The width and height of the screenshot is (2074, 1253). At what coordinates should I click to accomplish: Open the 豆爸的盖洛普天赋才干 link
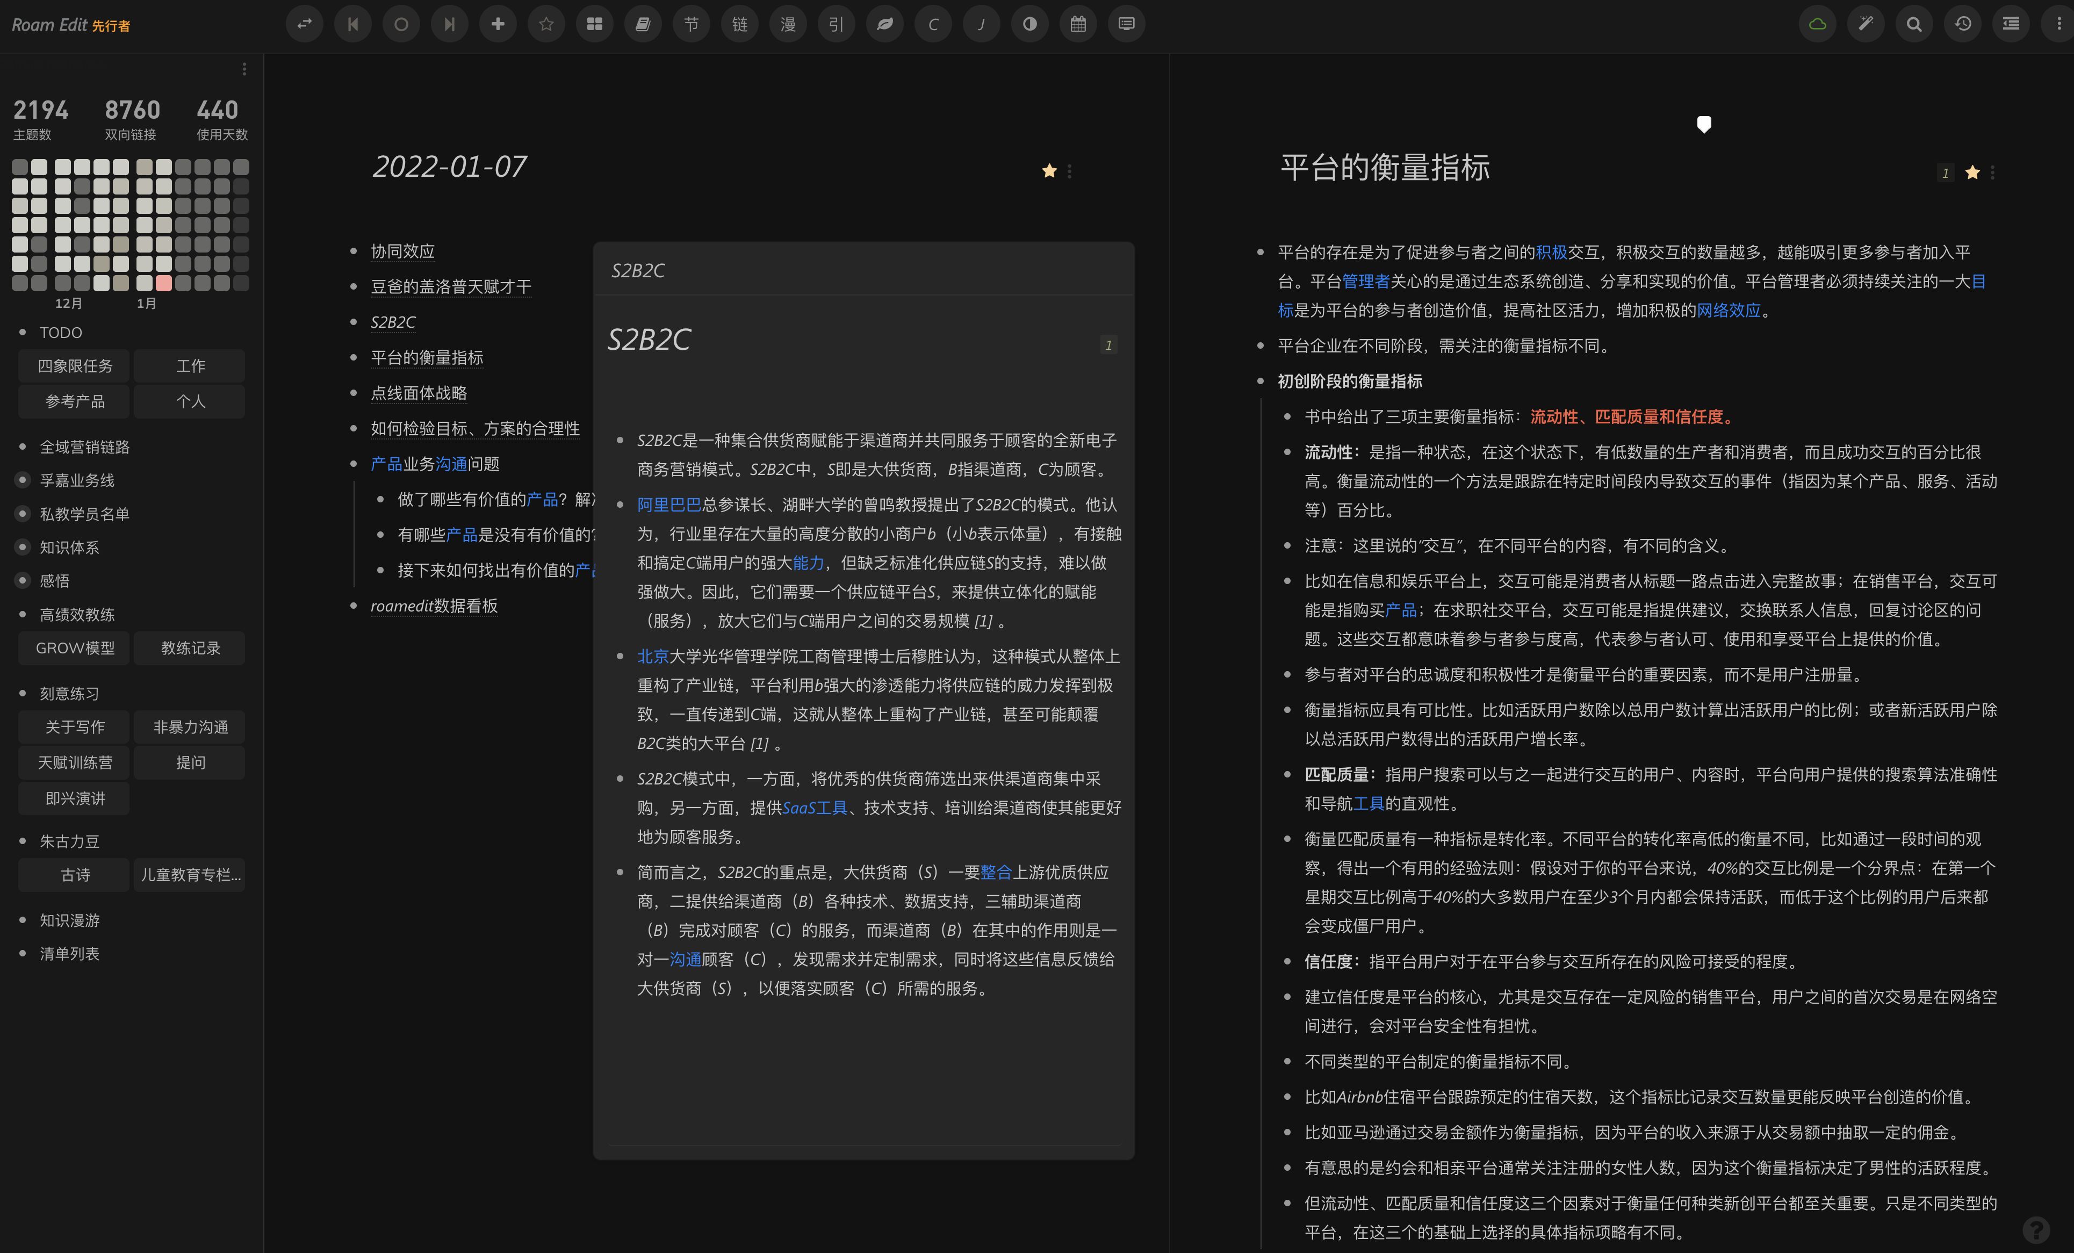point(451,286)
